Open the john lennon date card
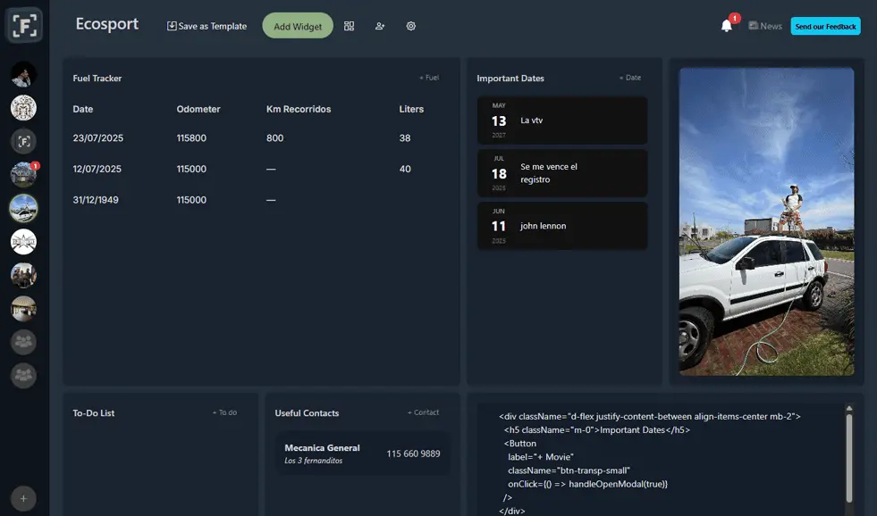Viewport: 877px width, 516px height. pyautogui.click(x=562, y=226)
